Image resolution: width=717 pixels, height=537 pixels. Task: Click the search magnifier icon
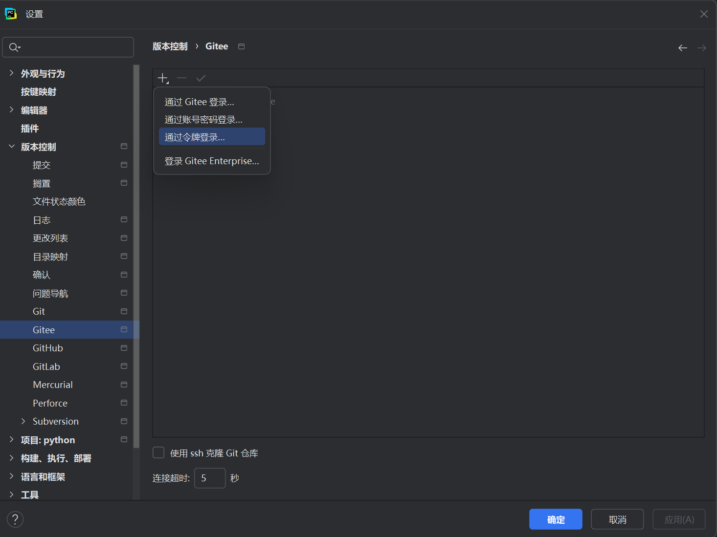(14, 47)
